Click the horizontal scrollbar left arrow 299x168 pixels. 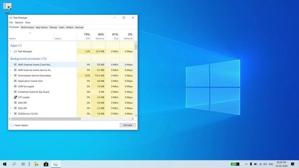(x=10, y=119)
